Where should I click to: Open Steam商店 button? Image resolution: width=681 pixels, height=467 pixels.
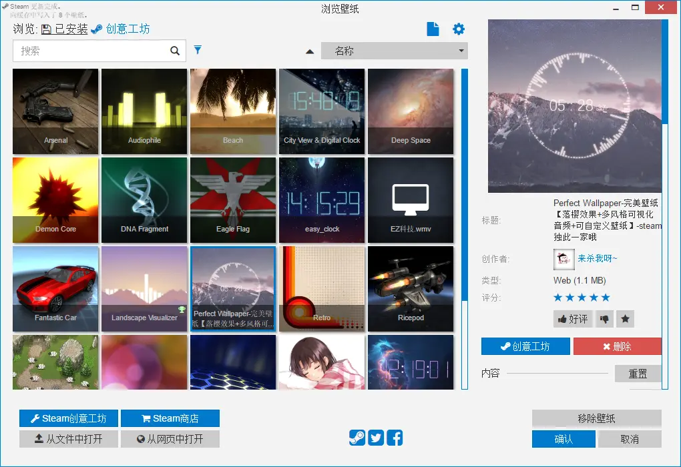(170, 418)
